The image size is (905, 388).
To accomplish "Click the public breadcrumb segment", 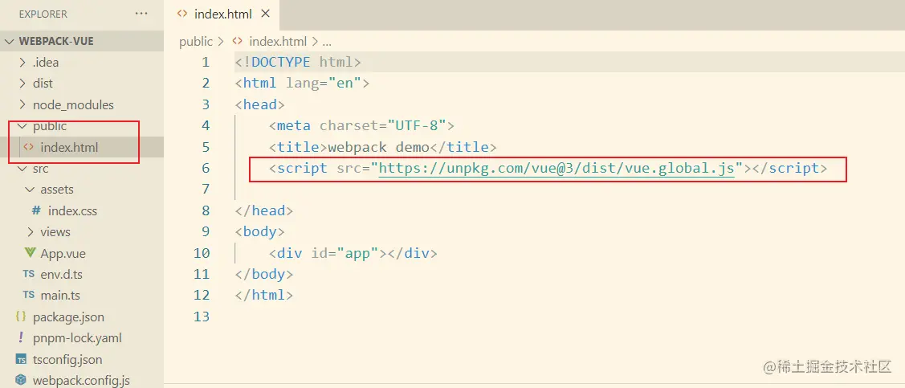I will tap(196, 42).
